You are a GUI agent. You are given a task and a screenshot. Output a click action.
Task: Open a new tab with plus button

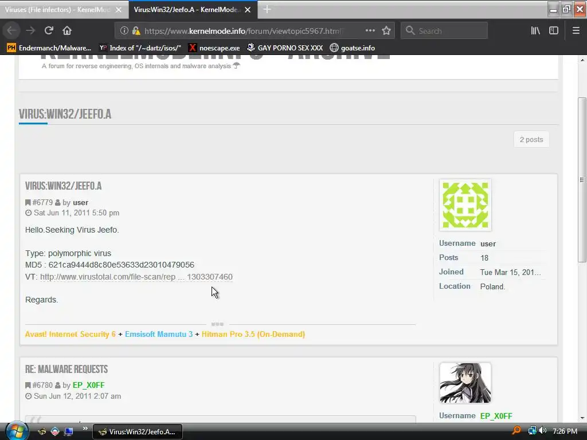point(267,9)
